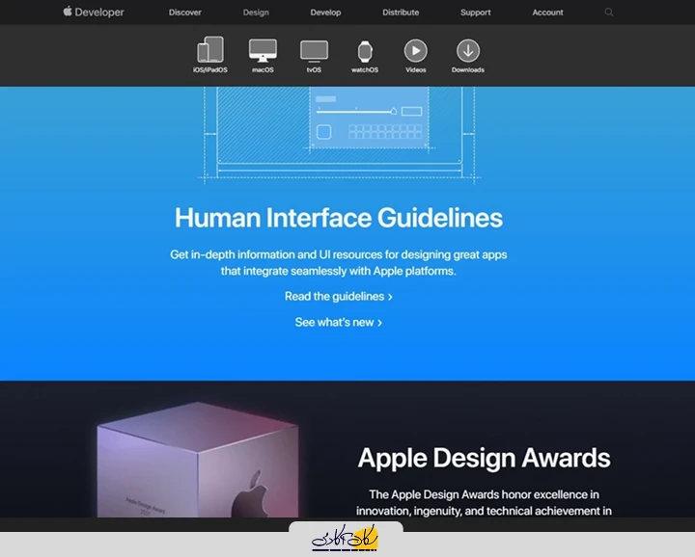Select the watchOS watch icon
The width and height of the screenshot is (695, 557).
[x=365, y=52]
